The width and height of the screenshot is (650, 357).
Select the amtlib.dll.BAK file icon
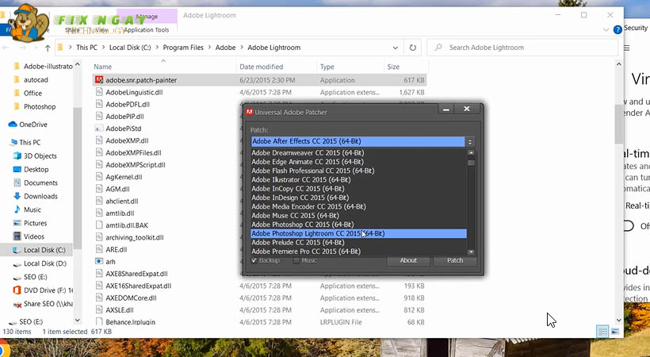point(99,225)
